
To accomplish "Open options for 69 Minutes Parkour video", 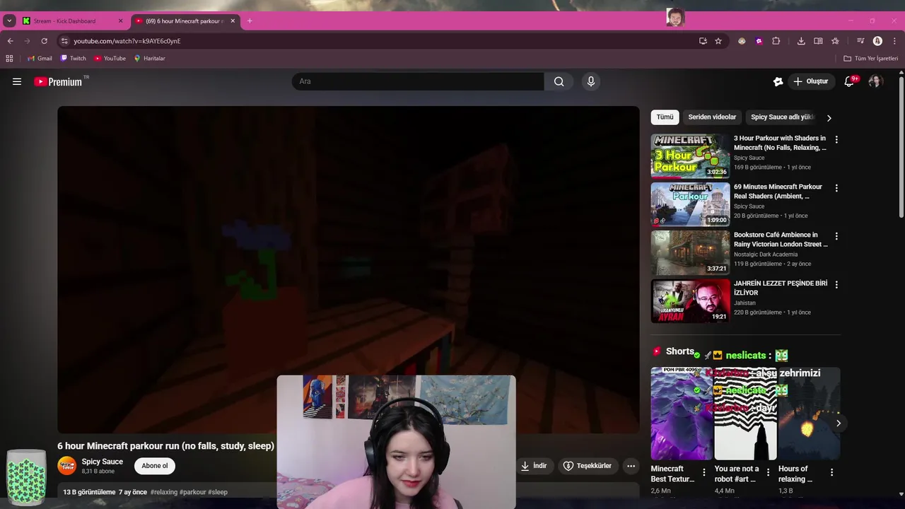I will click(836, 188).
